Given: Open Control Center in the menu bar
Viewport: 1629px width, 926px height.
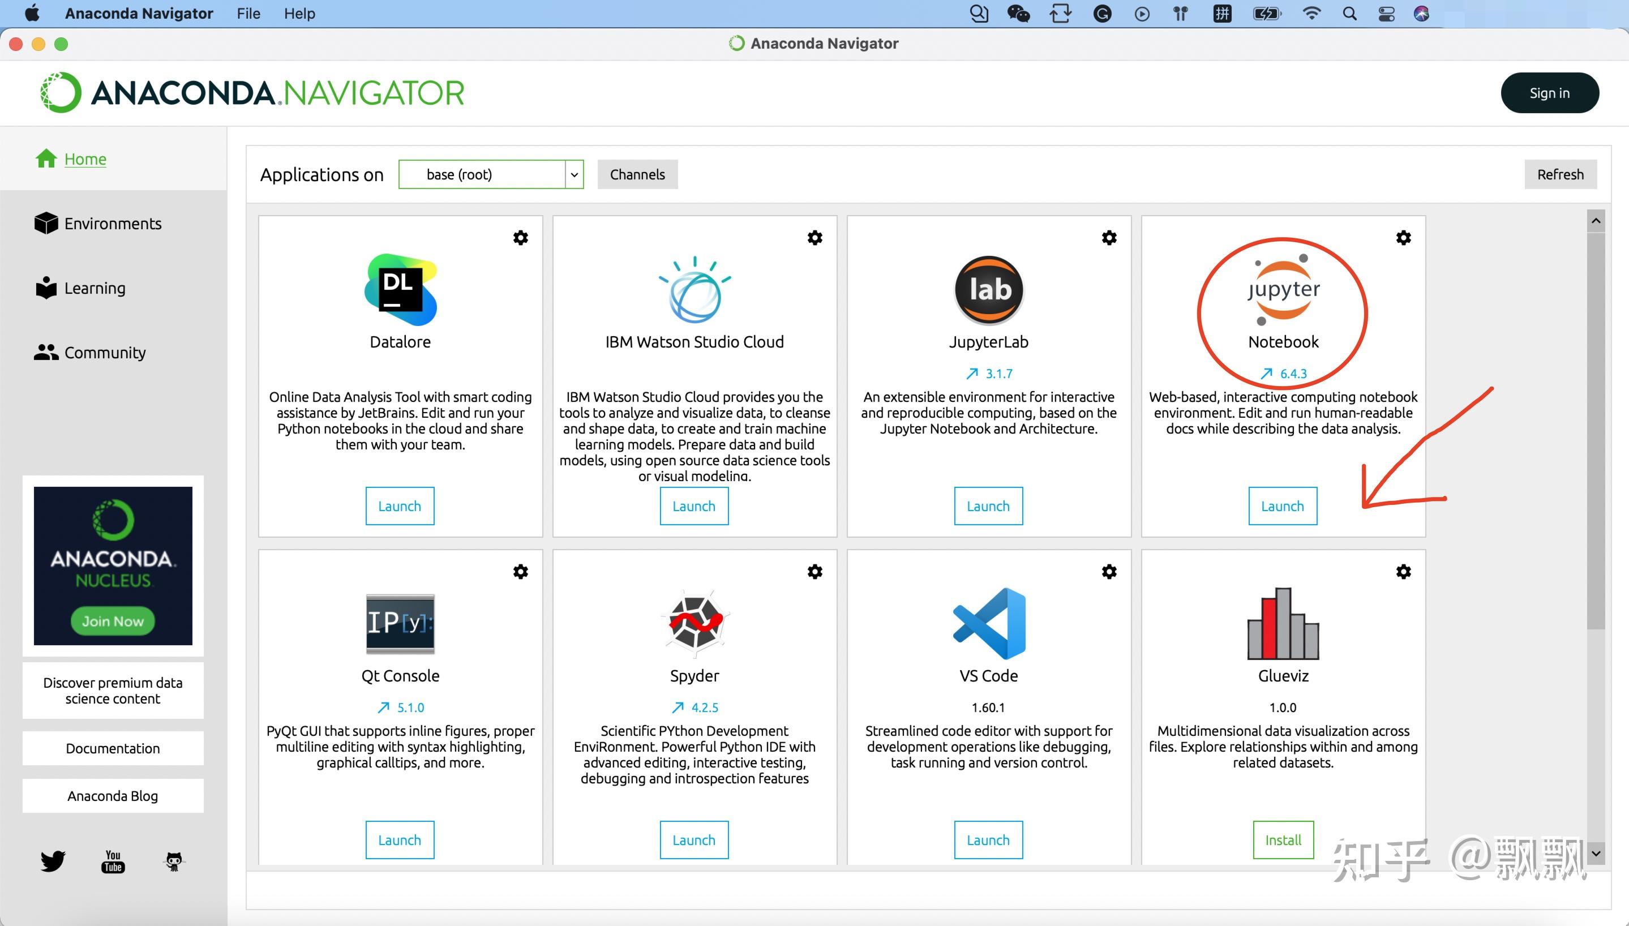Looking at the screenshot, I should pyautogui.click(x=1387, y=14).
